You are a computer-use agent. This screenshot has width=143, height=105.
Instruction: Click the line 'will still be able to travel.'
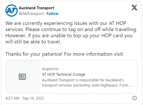[x=33, y=42]
